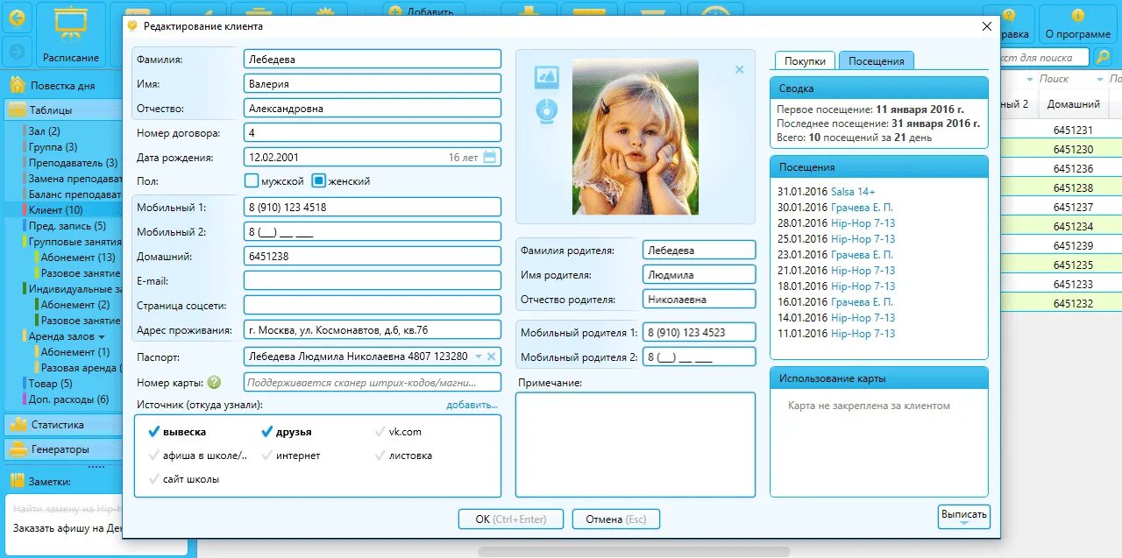Click the back arrow navigation icon

click(x=17, y=17)
